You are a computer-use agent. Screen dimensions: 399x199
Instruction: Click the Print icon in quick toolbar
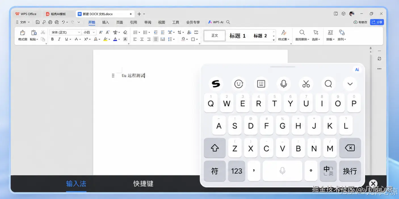(x=50, y=22)
